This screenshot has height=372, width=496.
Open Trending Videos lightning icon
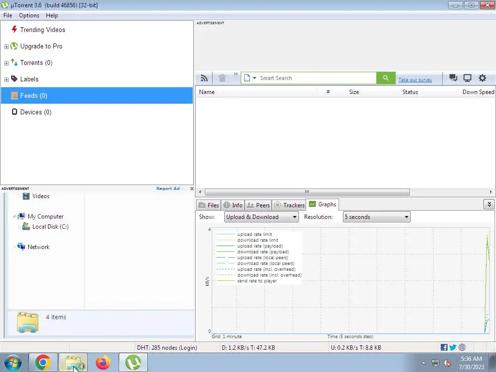pos(14,30)
